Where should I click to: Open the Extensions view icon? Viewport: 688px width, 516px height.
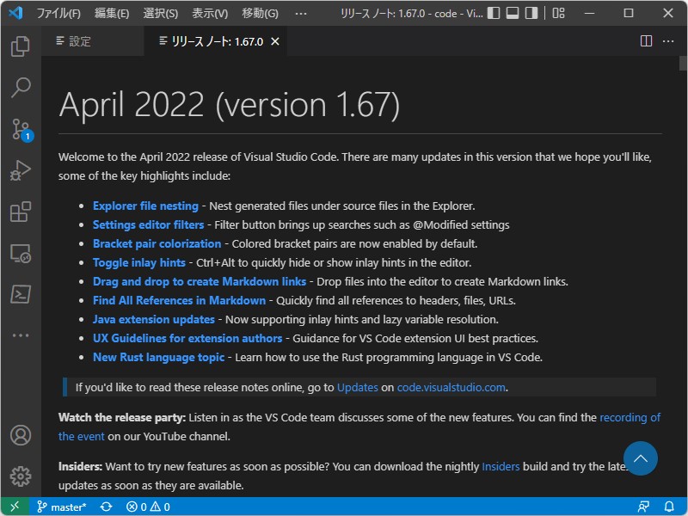tap(19, 209)
